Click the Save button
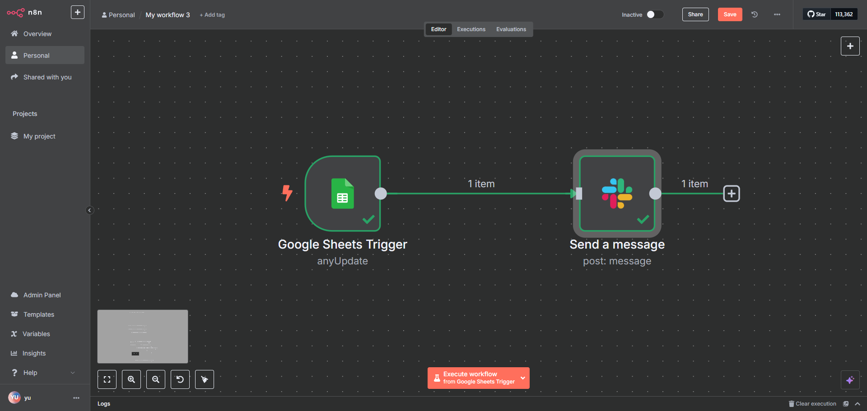The width and height of the screenshot is (867, 411). click(x=730, y=14)
